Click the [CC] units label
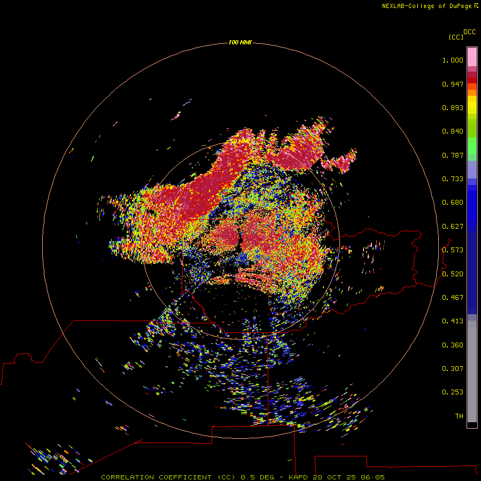The height and width of the screenshot is (481, 481). click(456, 37)
